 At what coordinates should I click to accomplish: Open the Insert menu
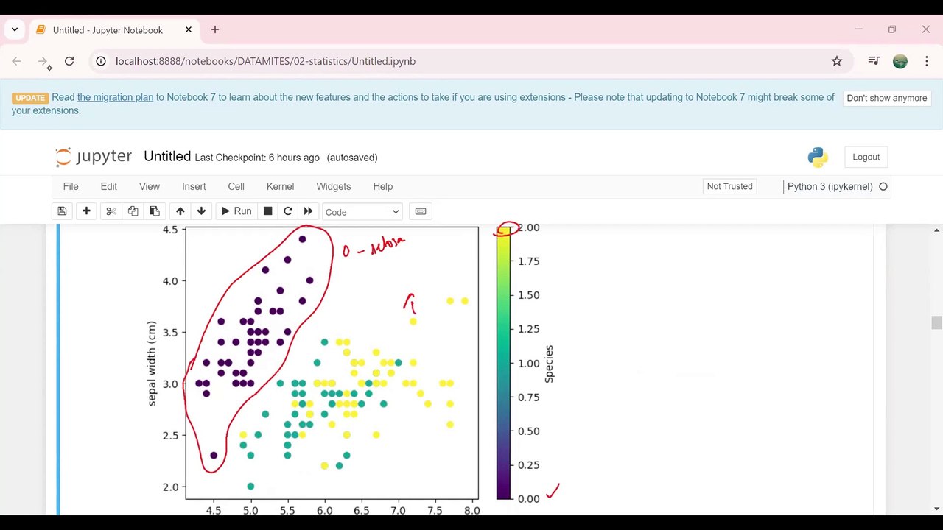coord(194,186)
